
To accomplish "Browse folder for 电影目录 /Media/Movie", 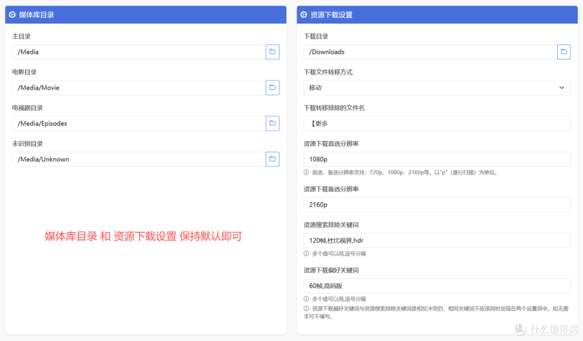I will (x=273, y=88).
